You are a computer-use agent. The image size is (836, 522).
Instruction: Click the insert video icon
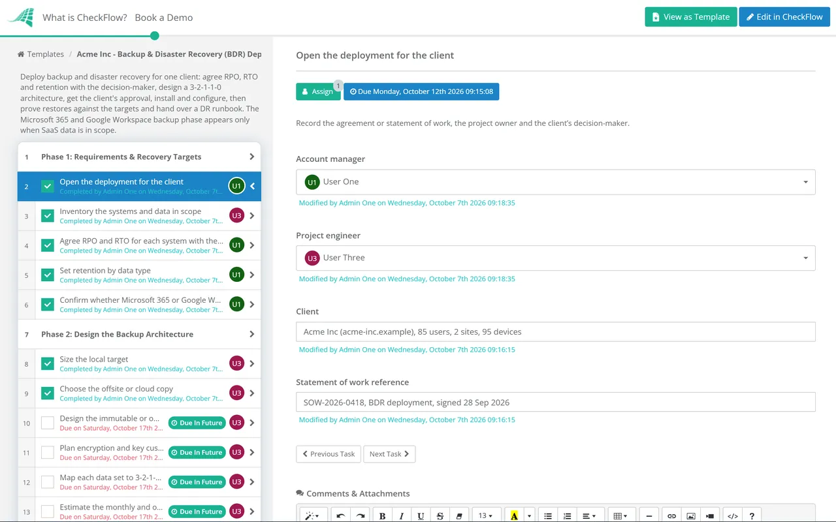tap(710, 515)
